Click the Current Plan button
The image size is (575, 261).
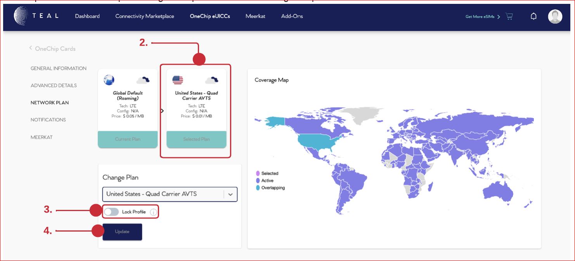coord(128,139)
